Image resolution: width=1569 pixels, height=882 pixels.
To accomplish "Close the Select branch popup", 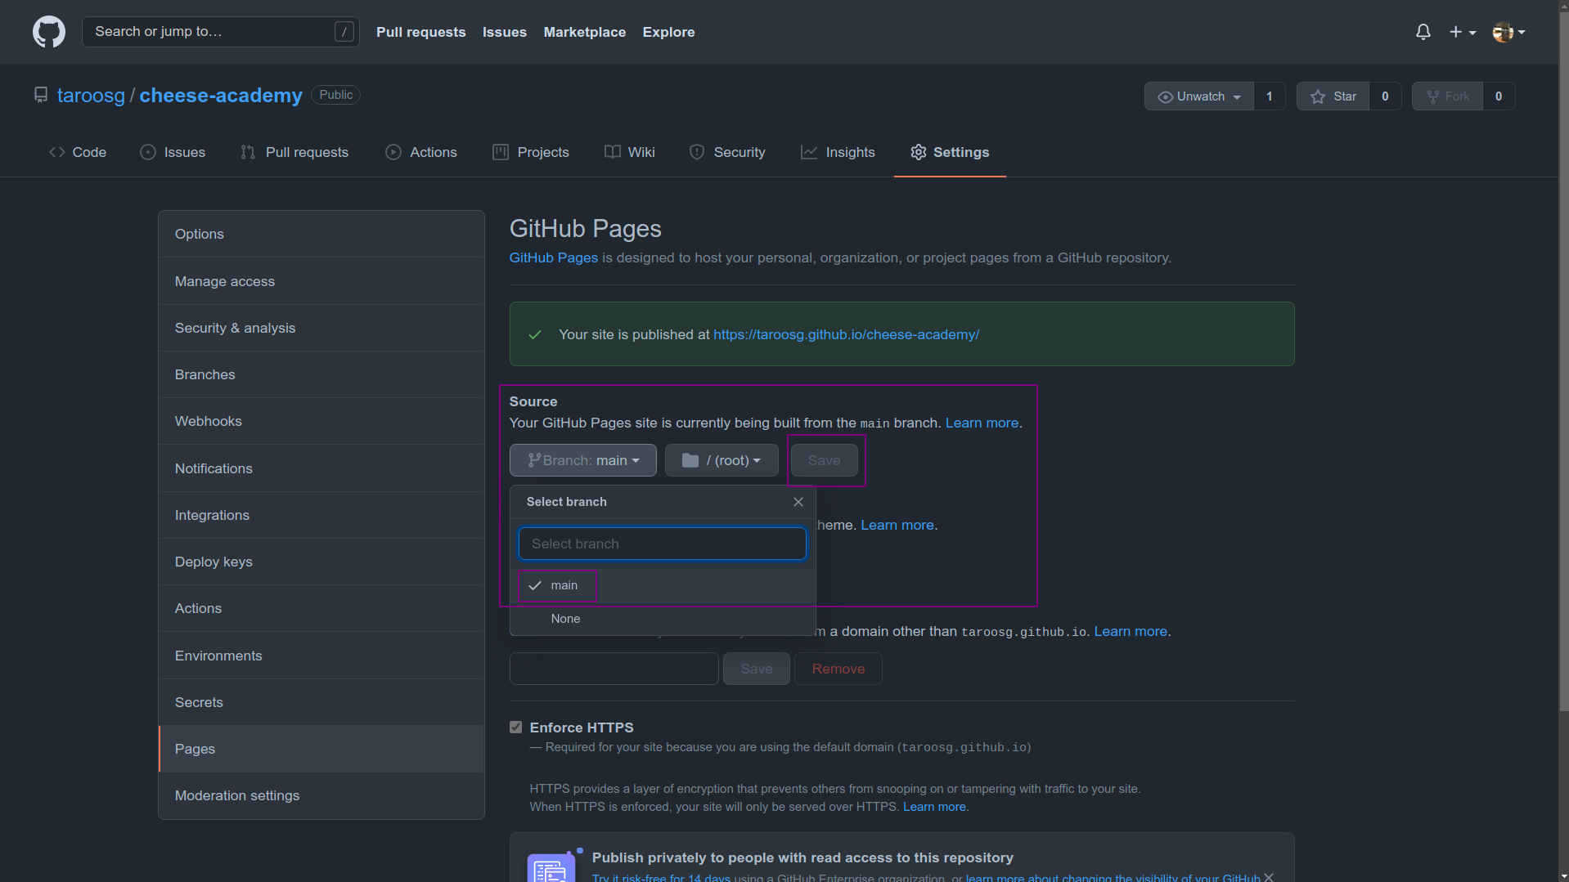I will click(798, 502).
